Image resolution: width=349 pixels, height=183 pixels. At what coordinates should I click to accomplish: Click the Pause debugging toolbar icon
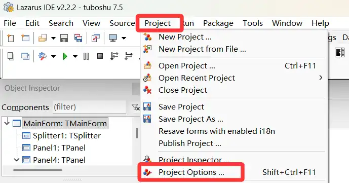pyautogui.click(x=86, y=56)
